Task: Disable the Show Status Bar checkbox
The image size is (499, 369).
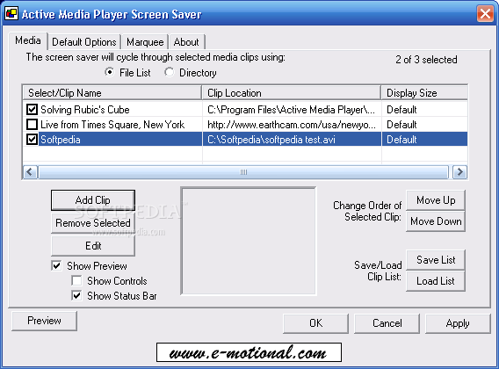Action: [76, 296]
